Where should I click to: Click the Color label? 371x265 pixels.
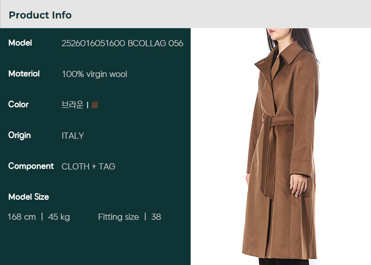[x=19, y=104]
